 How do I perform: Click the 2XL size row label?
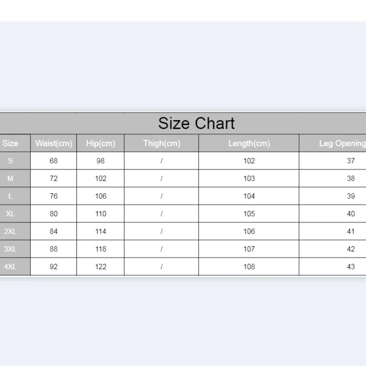pyautogui.click(x=10, y=231)
